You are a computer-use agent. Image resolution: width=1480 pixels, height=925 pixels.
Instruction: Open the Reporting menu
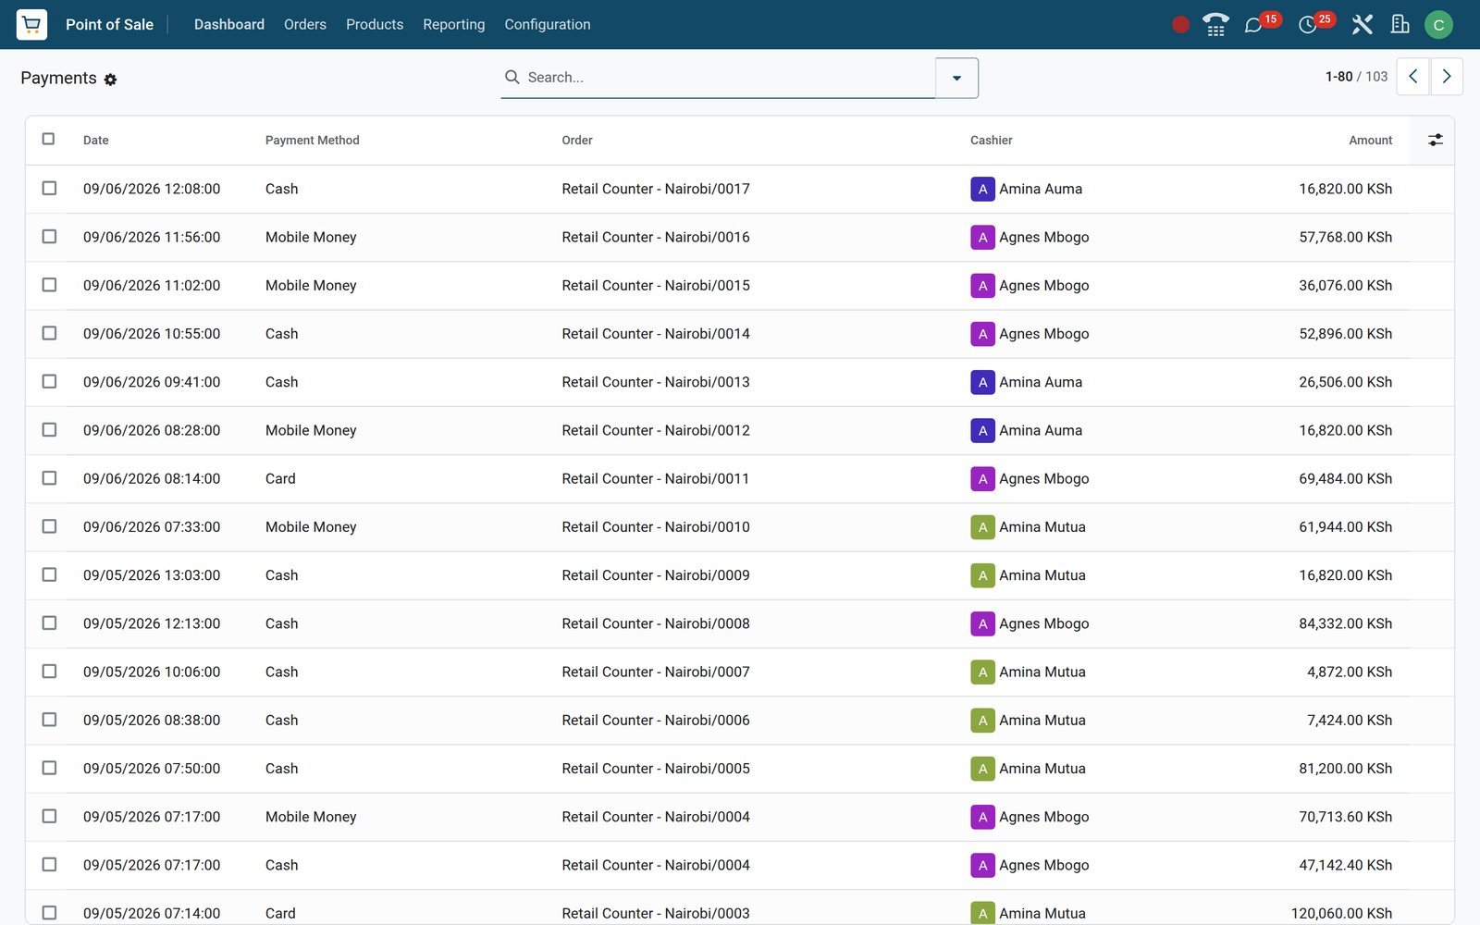click(454, 24)
